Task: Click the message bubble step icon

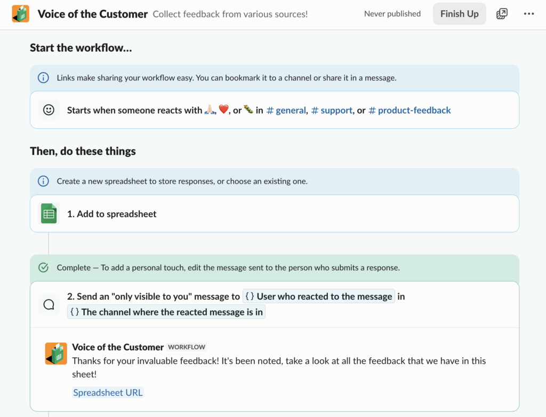Action: pyautogui.click(x=49, y=304)
